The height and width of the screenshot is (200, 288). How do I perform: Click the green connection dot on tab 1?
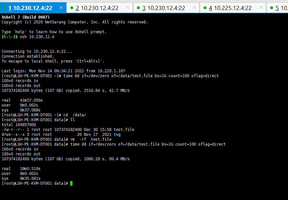click(5, 8)
